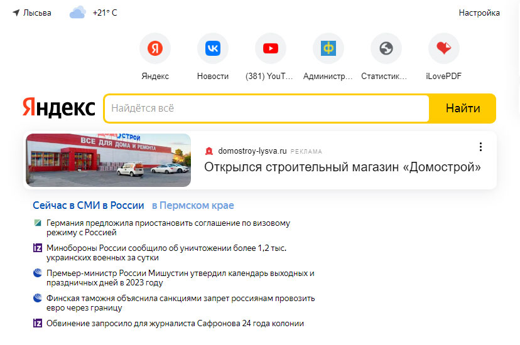Switch to в Пермском крае news tab
520x345 pixels.
point(193,205)
